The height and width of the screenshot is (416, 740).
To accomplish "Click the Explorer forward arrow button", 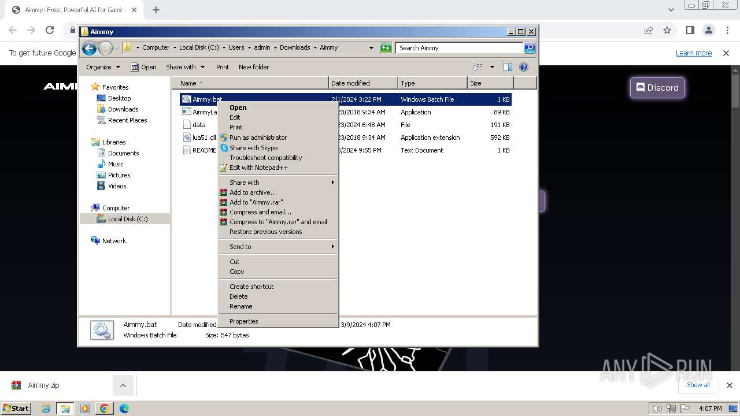I will click(105, 48).
